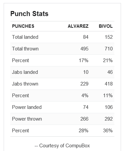The width and height of the screenshot is (124, 151).
Task: Click the Courtesy of CompuBox credit
Action: [62, 146]
